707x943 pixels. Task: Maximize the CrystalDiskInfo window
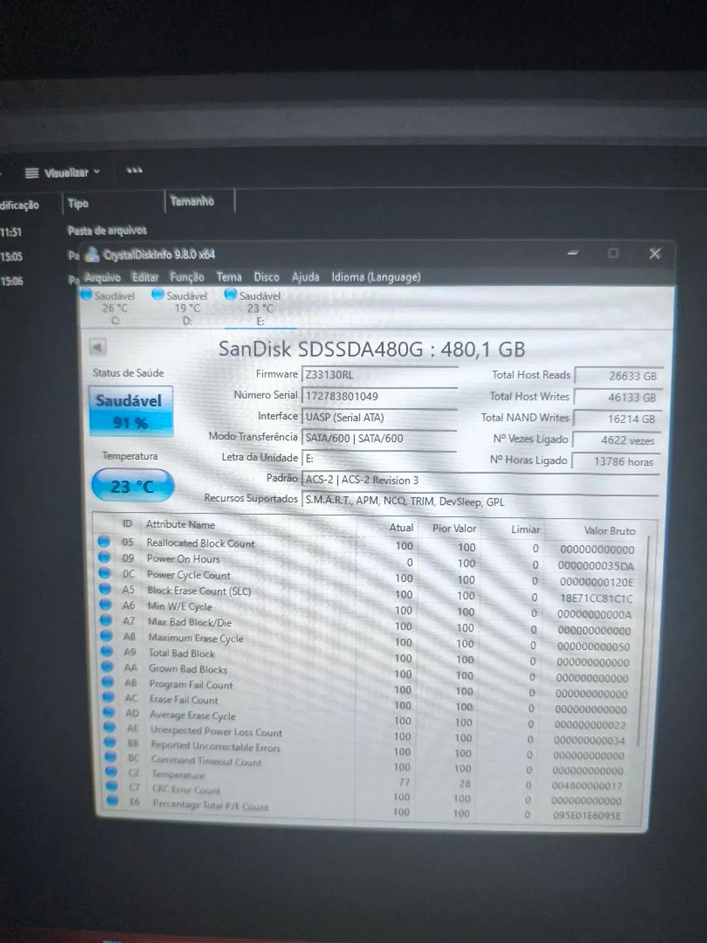coord(613,253)
